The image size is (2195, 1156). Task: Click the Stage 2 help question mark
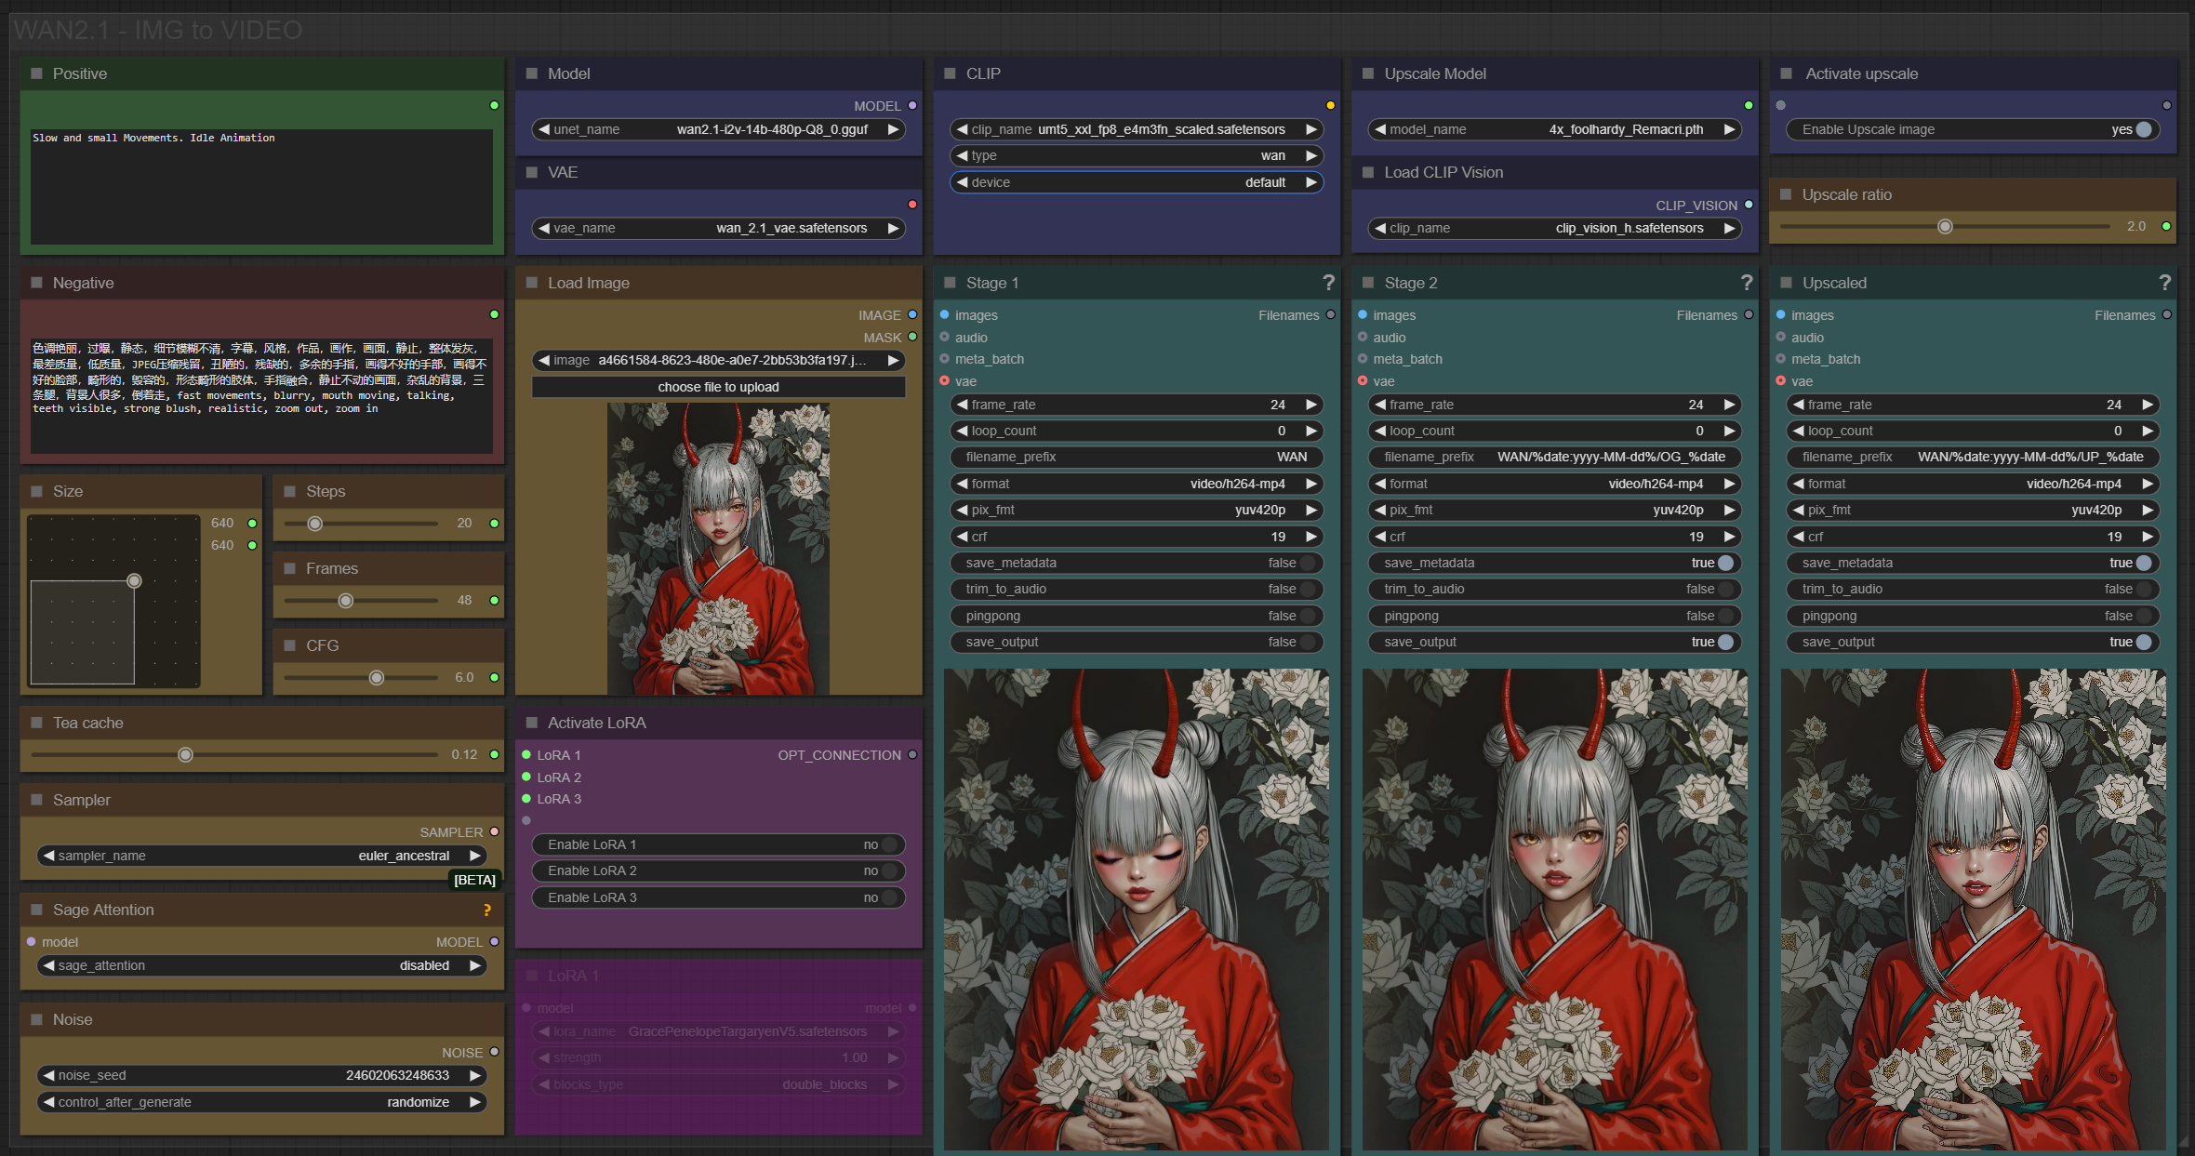(1746, 283)
